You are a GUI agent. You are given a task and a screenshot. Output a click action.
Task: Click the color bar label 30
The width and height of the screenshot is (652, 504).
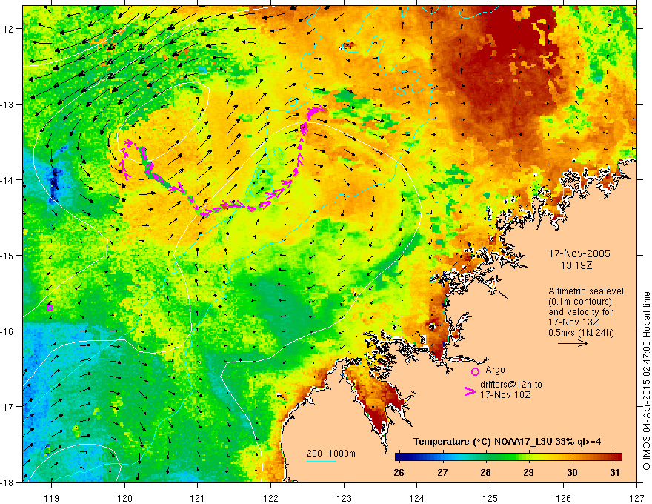pos(572,472)
